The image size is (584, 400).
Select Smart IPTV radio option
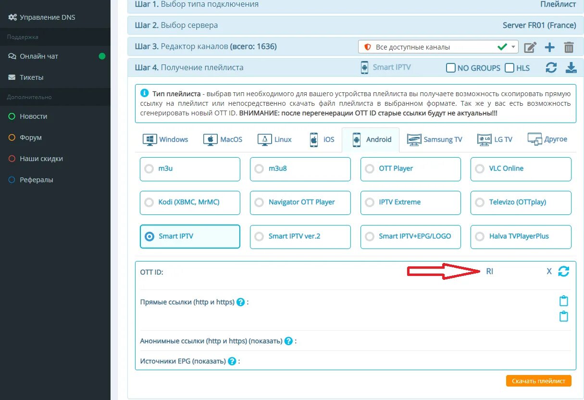click(x=190, y=237)
